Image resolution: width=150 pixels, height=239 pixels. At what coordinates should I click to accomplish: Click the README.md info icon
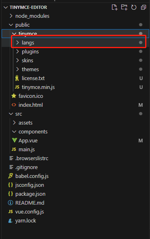[11, 203]
